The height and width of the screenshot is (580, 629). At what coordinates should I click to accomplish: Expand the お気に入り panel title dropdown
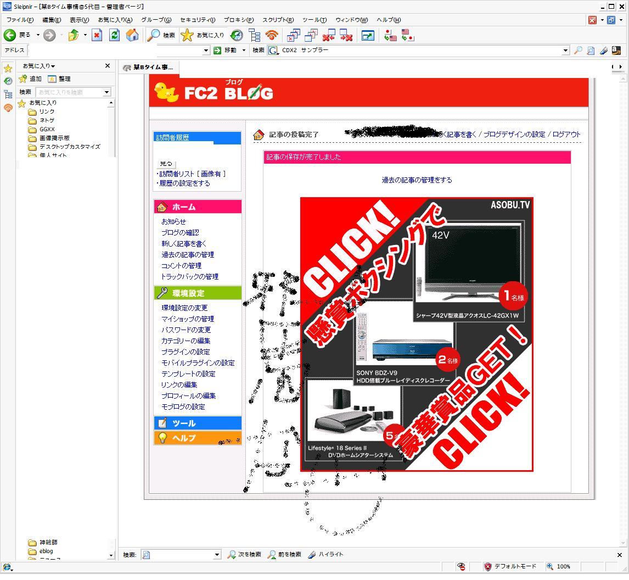click(x=39, y=66)
